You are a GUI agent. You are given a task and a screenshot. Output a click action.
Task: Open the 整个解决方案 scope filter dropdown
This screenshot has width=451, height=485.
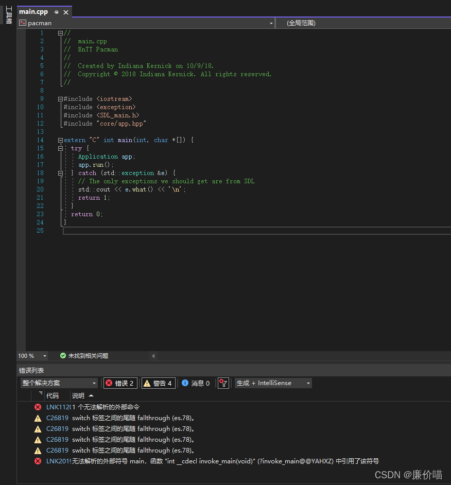59,383
